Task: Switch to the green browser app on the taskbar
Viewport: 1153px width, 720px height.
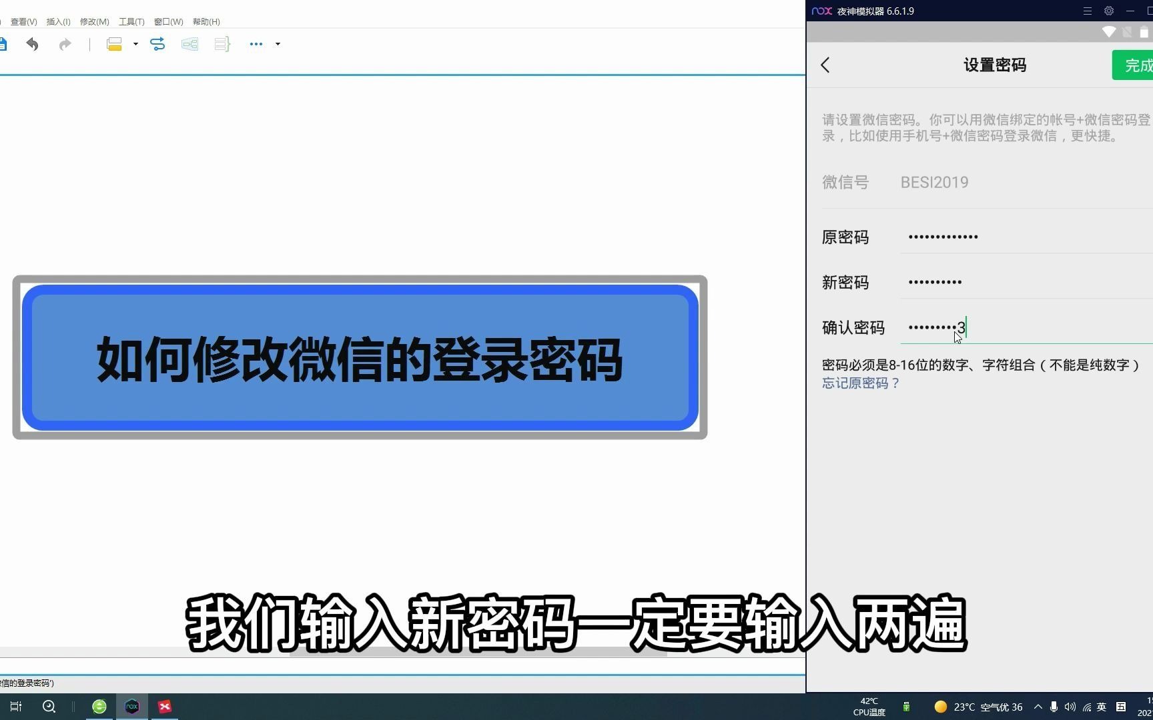Action: [99, 707]
